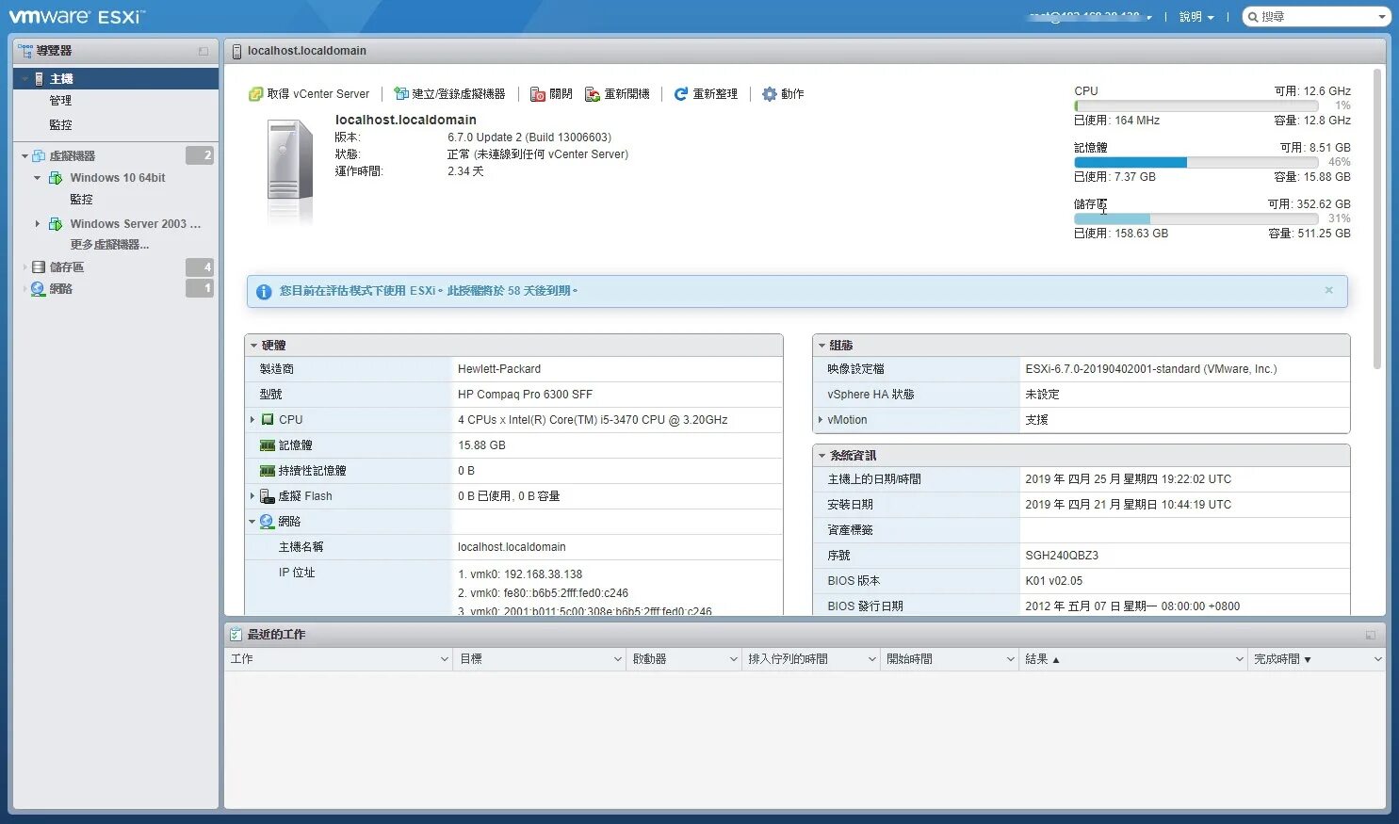Click the Refresh (重新整理) icon
Viewport: 1399px width, 824px height.
point(681,94)
